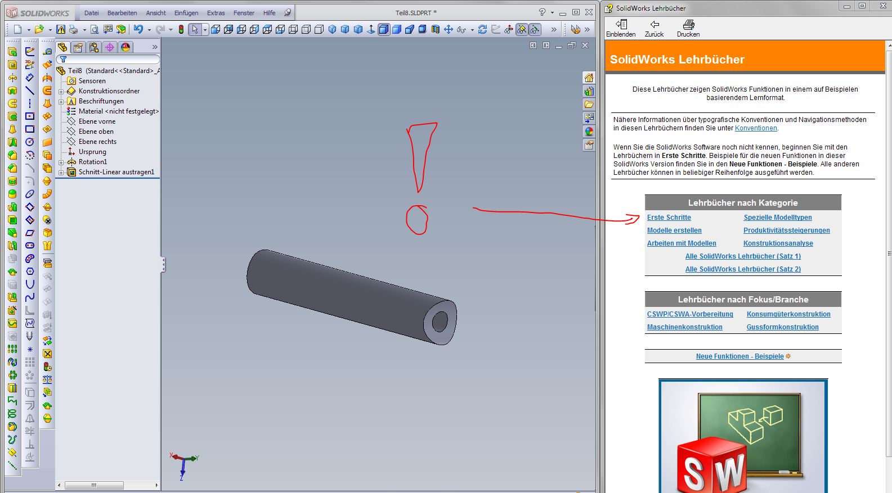
Task: Switch to the DimXpertManager tab
Action: [110, 47]
